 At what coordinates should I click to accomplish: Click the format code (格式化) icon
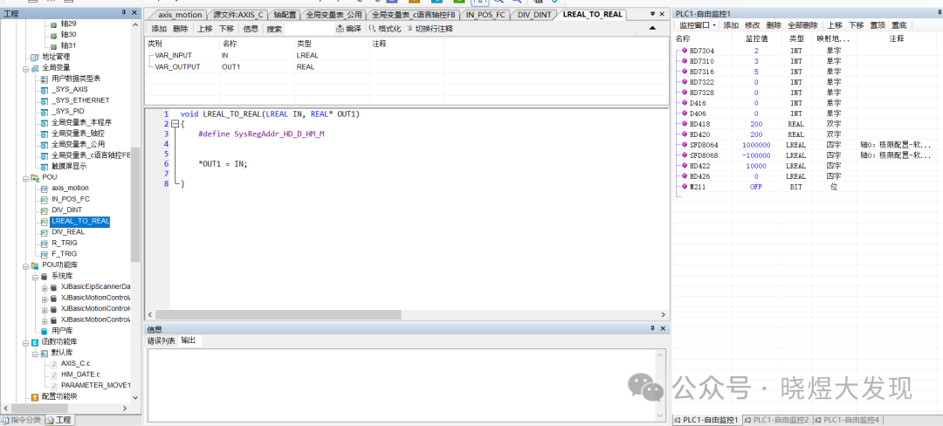372,28
